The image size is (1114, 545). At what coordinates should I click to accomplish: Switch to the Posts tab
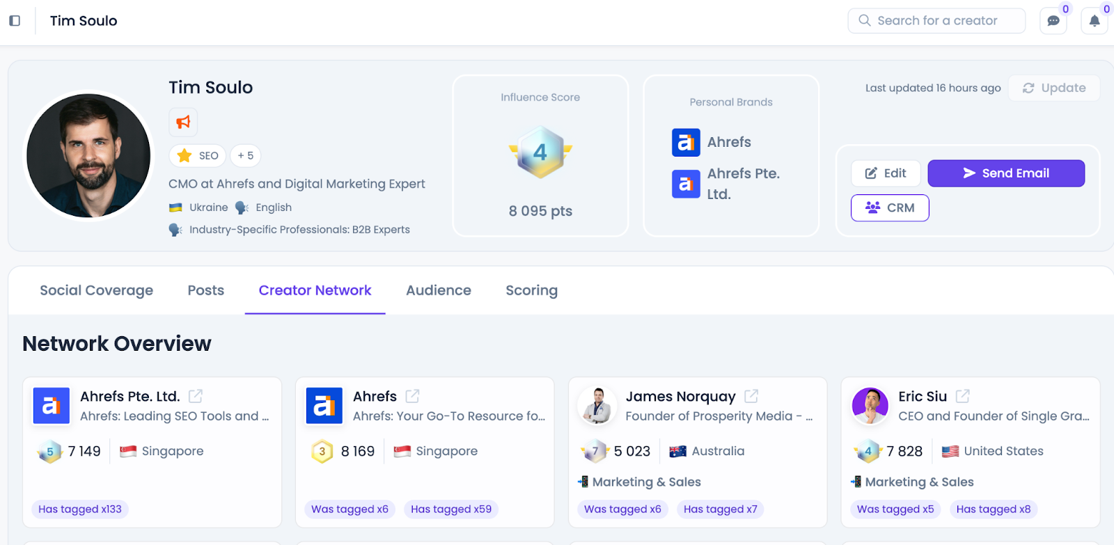(206, 290)
